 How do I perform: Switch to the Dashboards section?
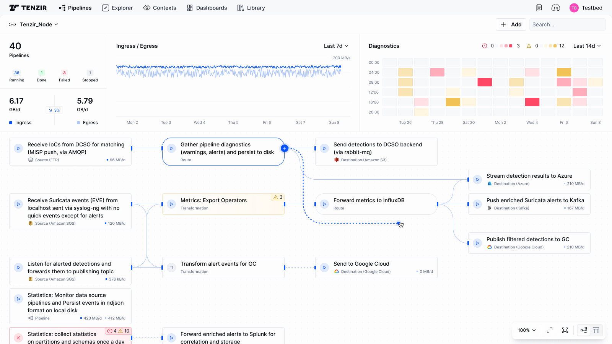207,8
